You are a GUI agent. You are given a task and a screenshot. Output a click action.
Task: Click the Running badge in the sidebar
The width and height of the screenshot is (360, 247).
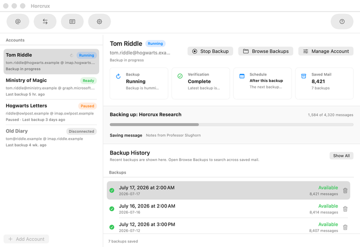[86, 55]
